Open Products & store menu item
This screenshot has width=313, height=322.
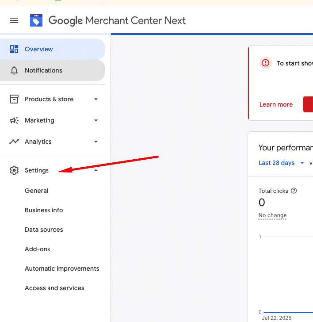click(x=53, y=99)
